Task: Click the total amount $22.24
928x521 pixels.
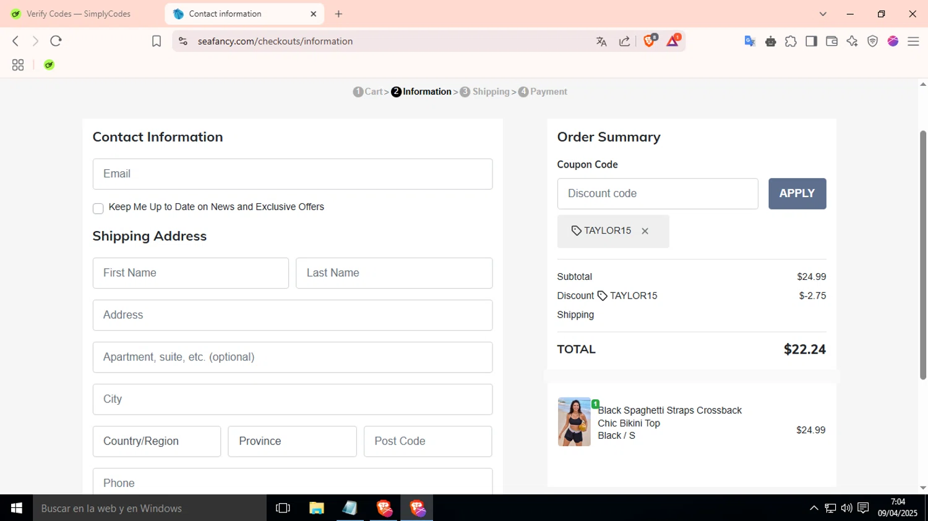Action: [x=804, y=350]
